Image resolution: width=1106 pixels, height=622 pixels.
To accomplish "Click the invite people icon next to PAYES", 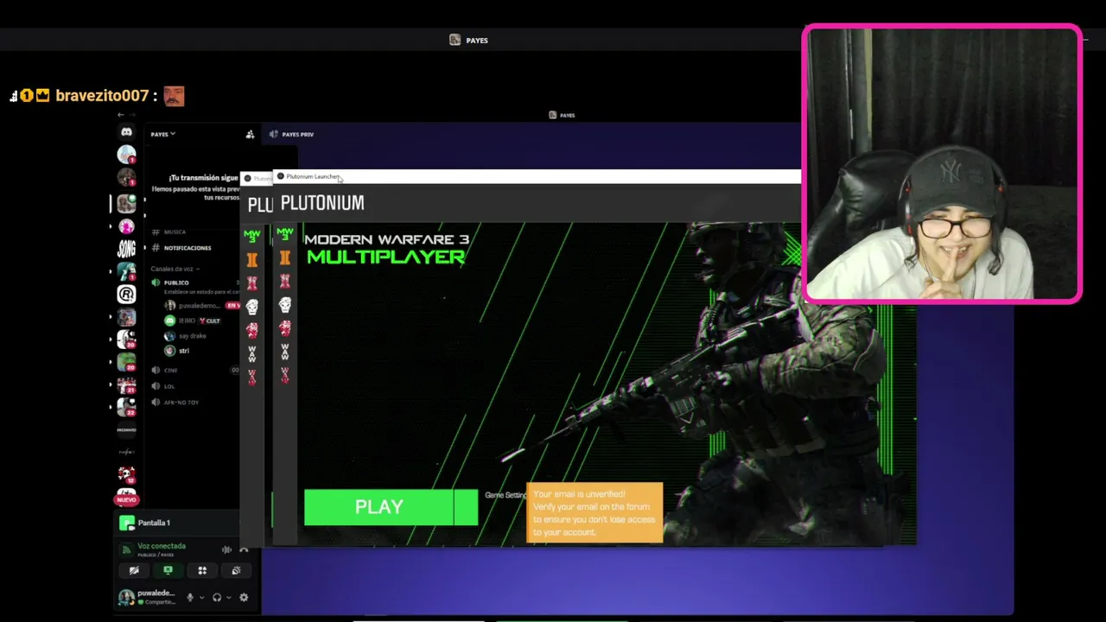I will (250, 134).
